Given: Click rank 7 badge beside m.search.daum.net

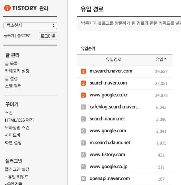Looking at the screenshot, I should 83,143.
